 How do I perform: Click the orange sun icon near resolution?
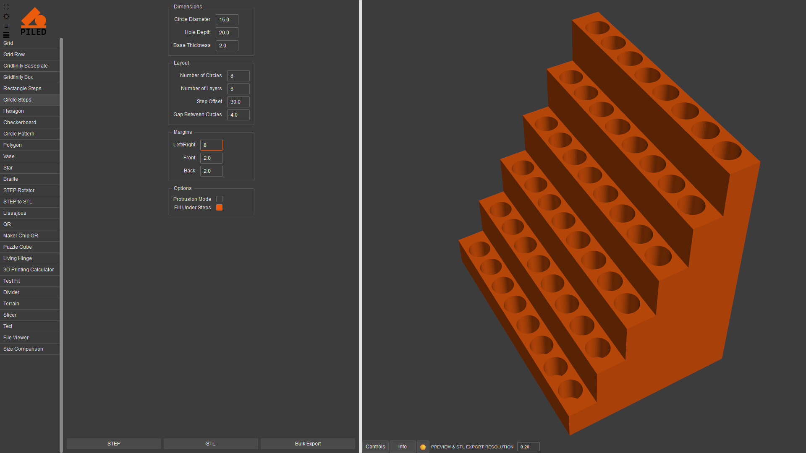tap(423, 447)
